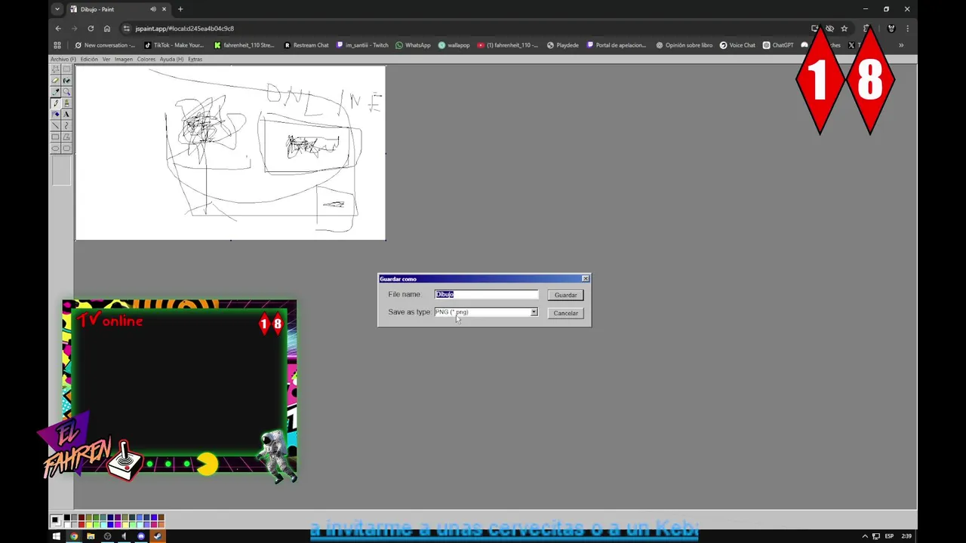Open the Ver menu
Screen dimensions: 966x543
pyautogui.click(x=106, y=59)
